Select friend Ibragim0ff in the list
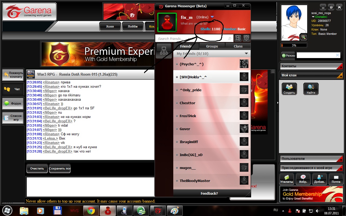Viewport: 346px width, 216px height. 211,142
